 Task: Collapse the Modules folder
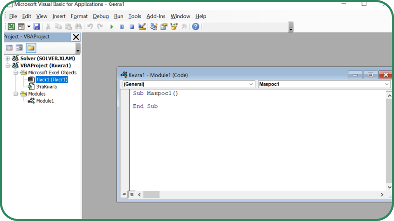[16, 94]
